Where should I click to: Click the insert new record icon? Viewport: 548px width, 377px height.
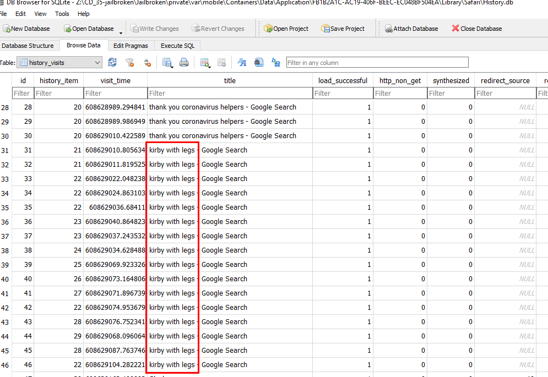(x=205, y=63)
